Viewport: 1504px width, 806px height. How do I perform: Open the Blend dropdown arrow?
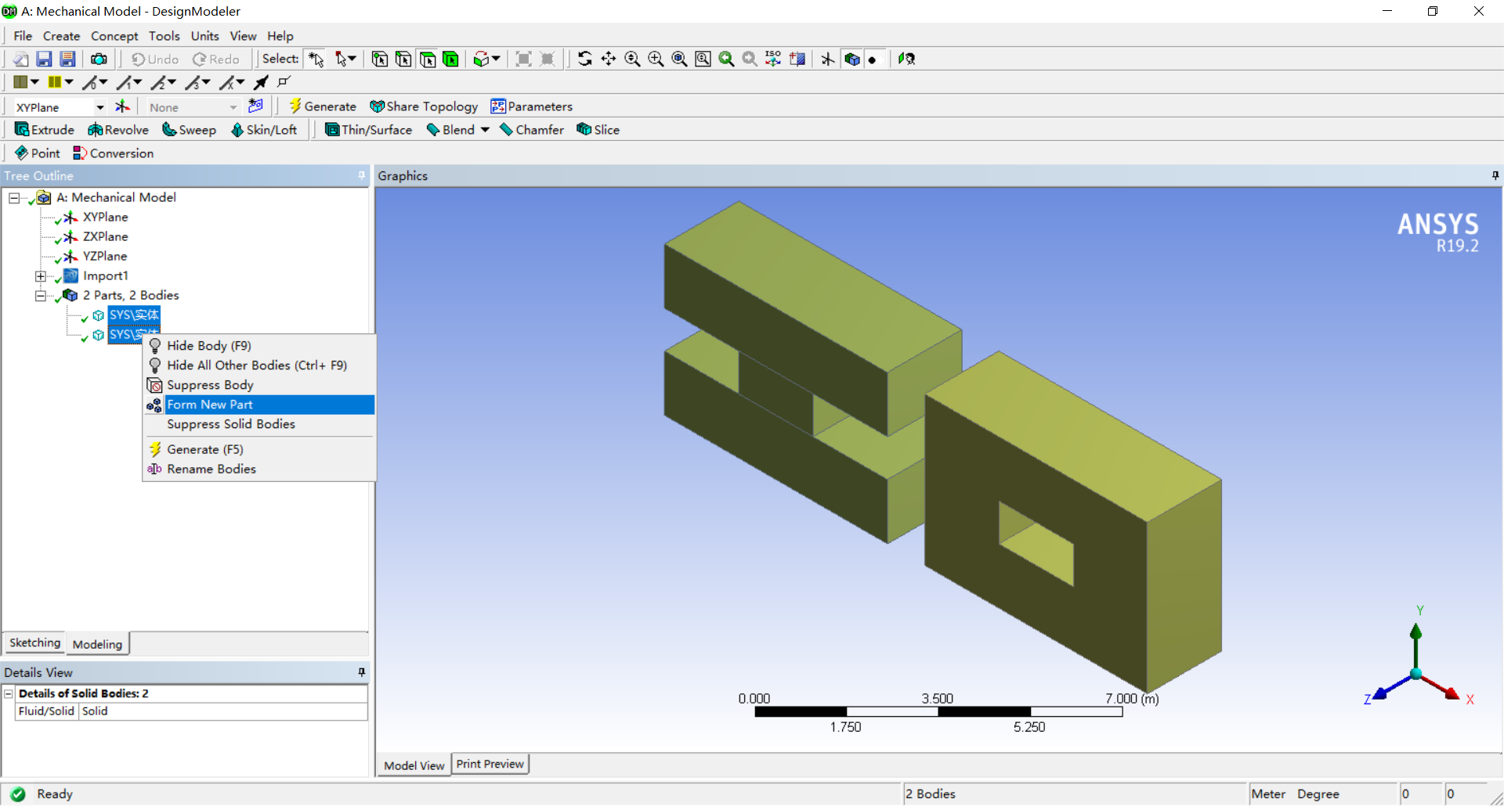(485, 130)
